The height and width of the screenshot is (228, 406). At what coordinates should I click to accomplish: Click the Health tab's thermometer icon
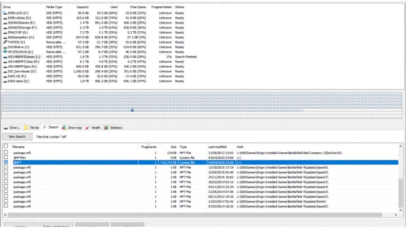(88, 127)
